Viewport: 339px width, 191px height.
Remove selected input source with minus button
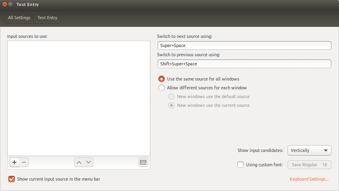pyautogui.click(x=24, y=162)
